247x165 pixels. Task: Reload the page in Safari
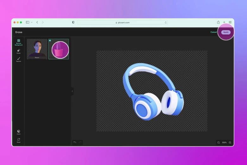pos(166,23)
